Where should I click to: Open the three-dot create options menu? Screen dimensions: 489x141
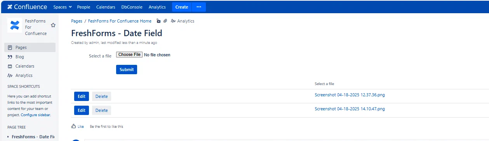tap(199, 7)
